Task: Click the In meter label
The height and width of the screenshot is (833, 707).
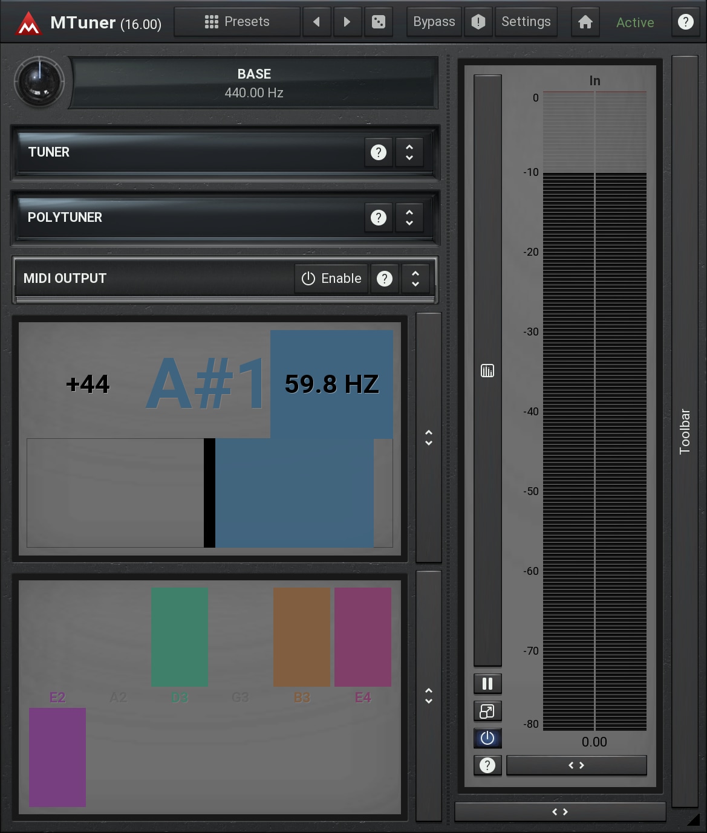Action: click(x=595, y=80)
